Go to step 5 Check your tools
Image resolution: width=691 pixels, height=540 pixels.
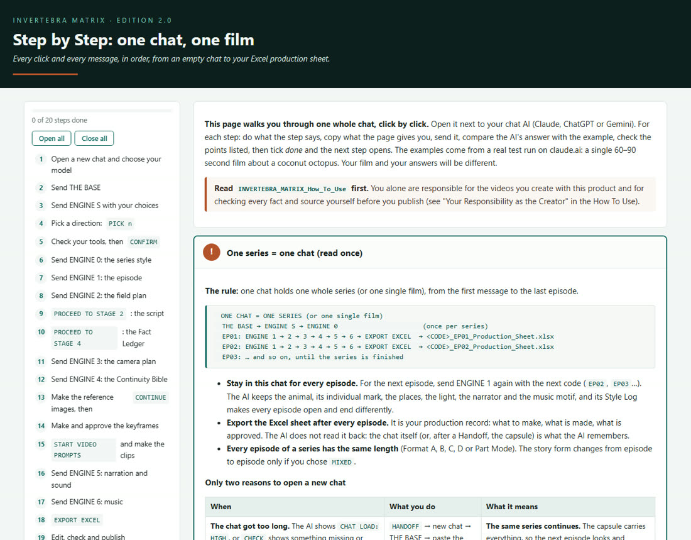[x=102, y=242]
